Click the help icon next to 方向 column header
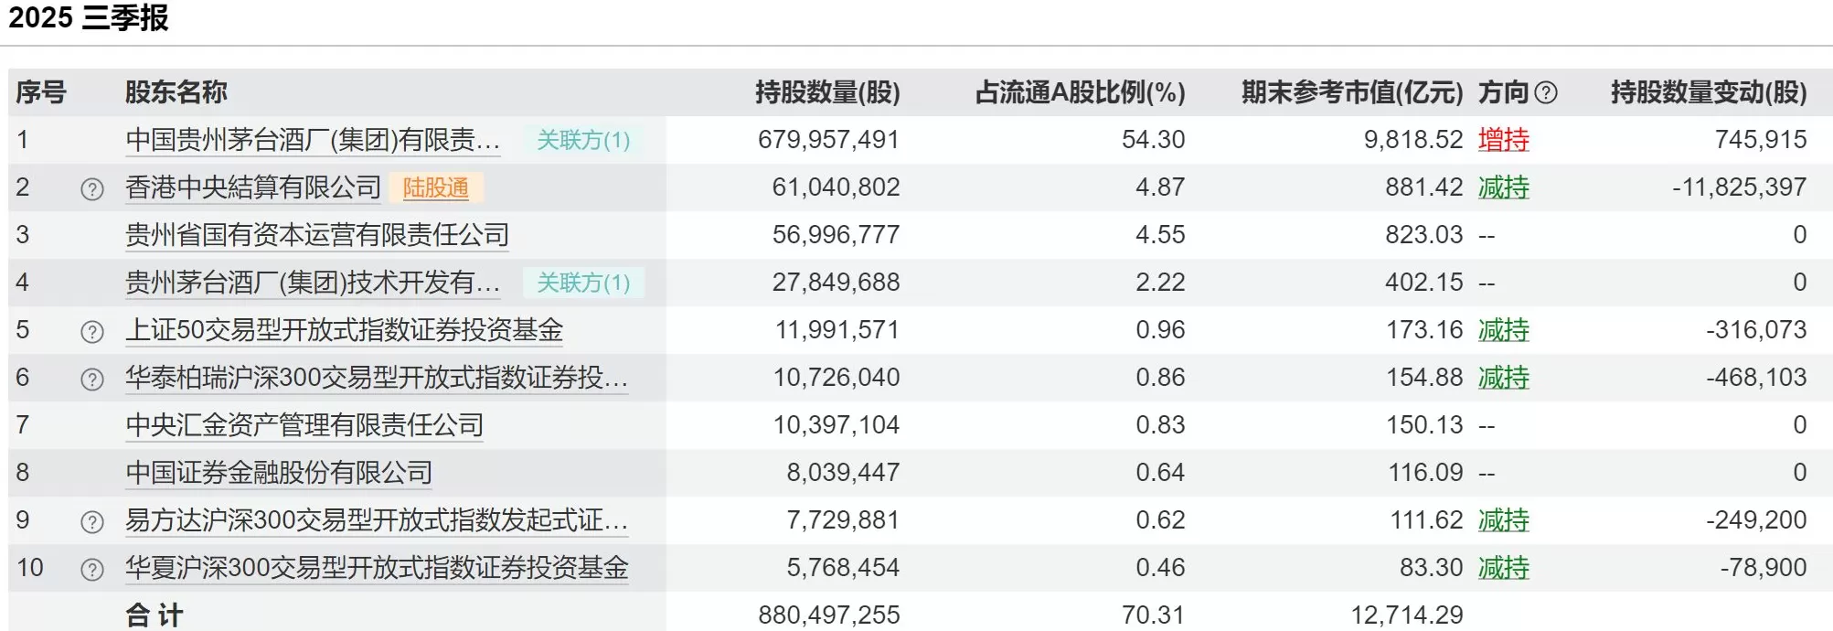The image size is (1833, 631). point(1545,92)
